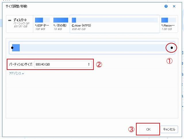Viewport: 184px width, 139px height.
Task: Click the ディスク 0 label
Action: tap(20, 20)
